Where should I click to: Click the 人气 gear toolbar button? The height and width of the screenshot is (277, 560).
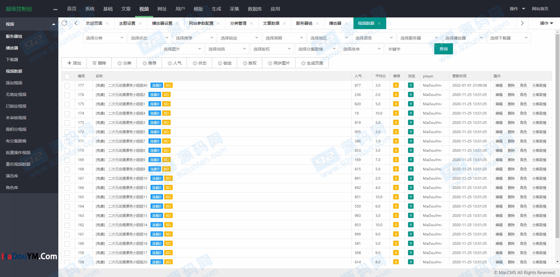point(174,63)
